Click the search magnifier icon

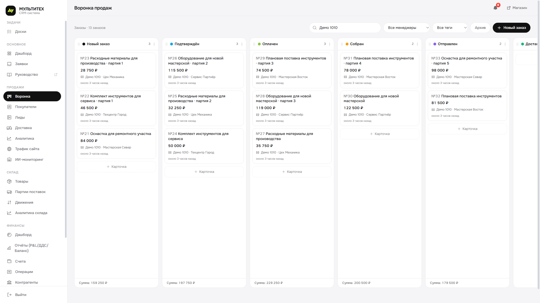(x=315, y=28)
